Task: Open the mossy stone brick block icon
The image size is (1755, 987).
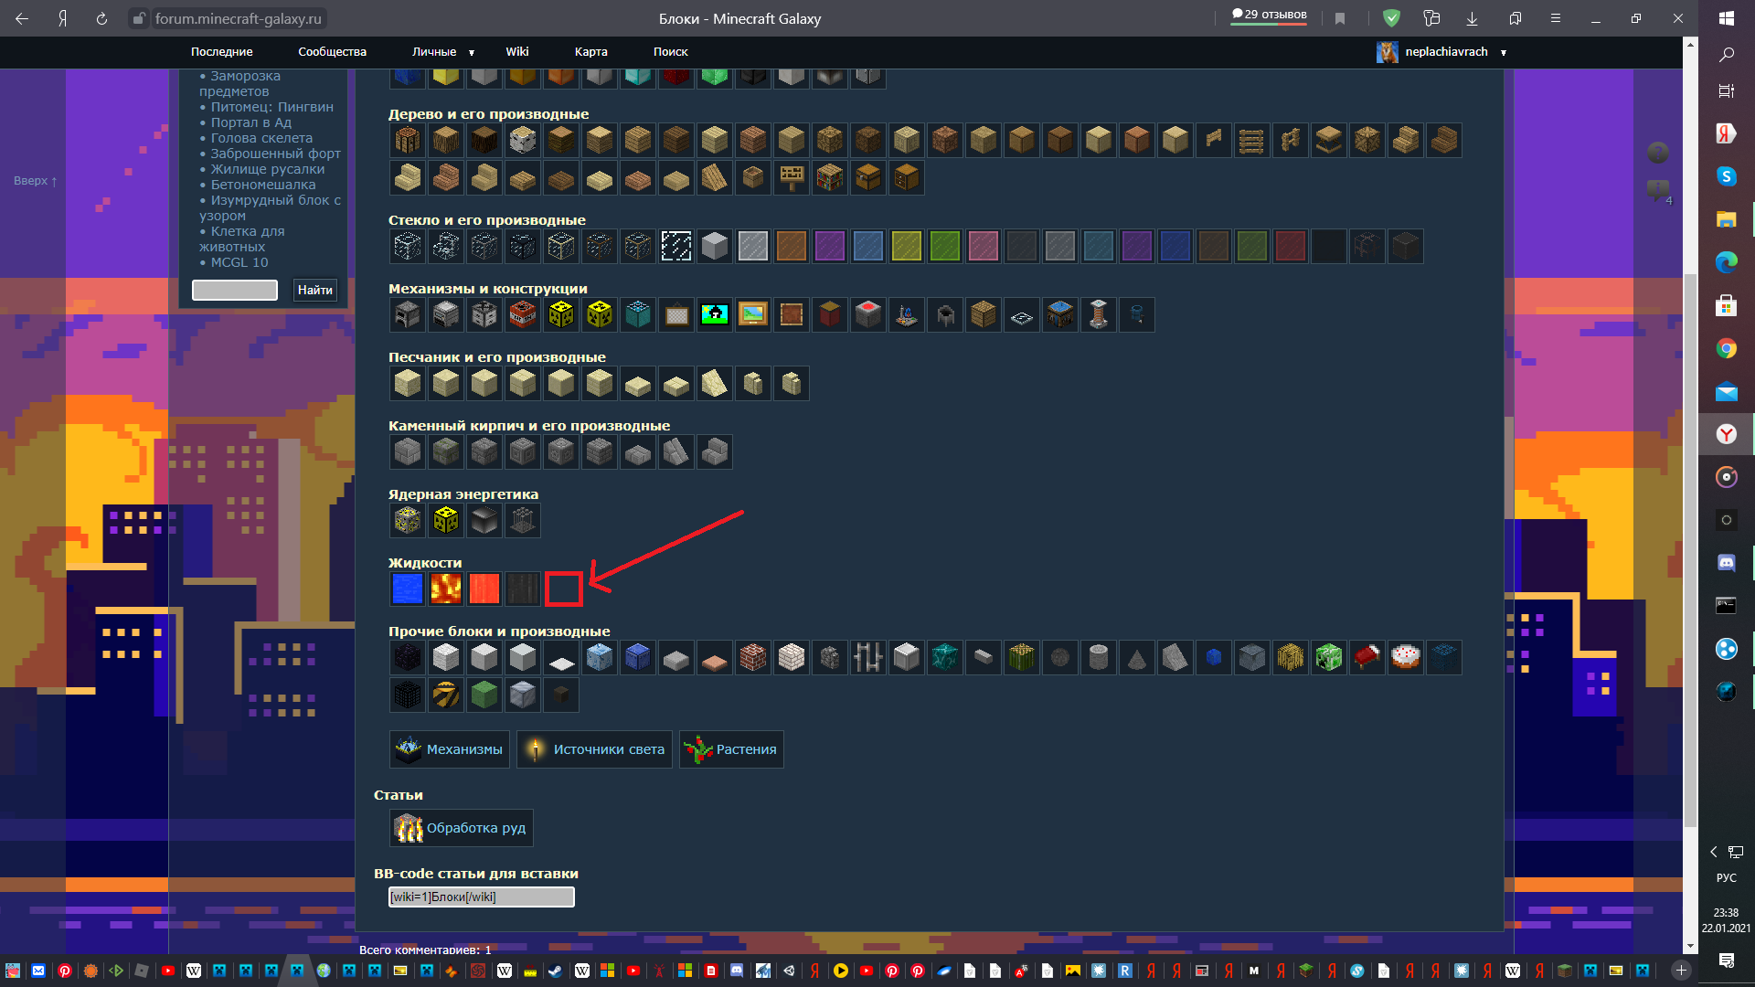Action: click(x=446, y=452)
